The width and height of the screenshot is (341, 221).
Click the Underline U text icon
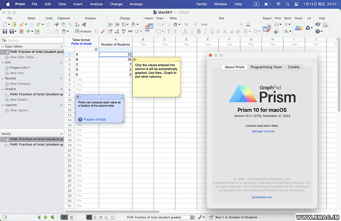tap(212, 31)
